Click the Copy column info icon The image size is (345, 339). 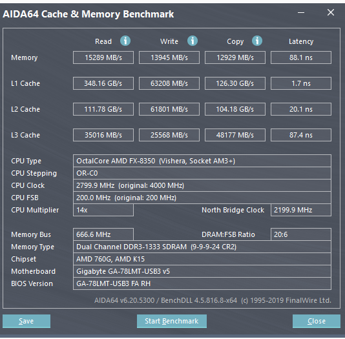(257, 41)
